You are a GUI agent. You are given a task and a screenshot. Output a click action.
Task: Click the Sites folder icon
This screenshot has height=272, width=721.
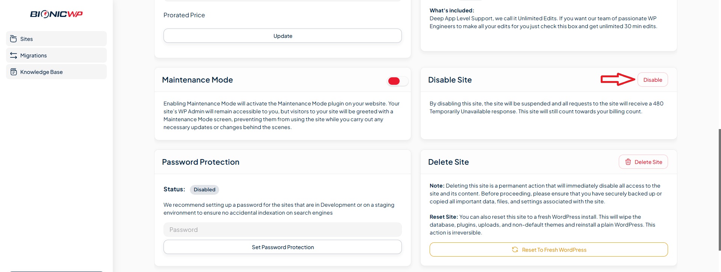point(14,39)
